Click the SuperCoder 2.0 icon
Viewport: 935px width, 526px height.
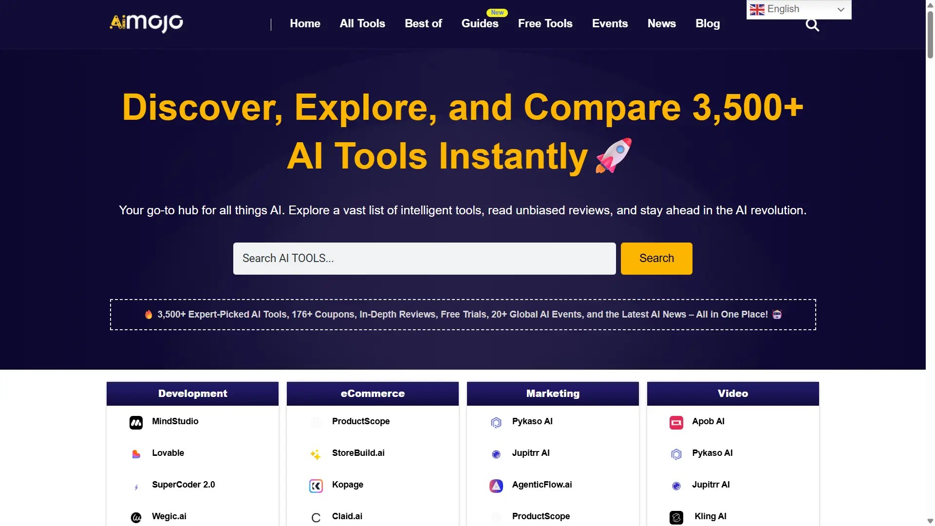pos(136,487)
